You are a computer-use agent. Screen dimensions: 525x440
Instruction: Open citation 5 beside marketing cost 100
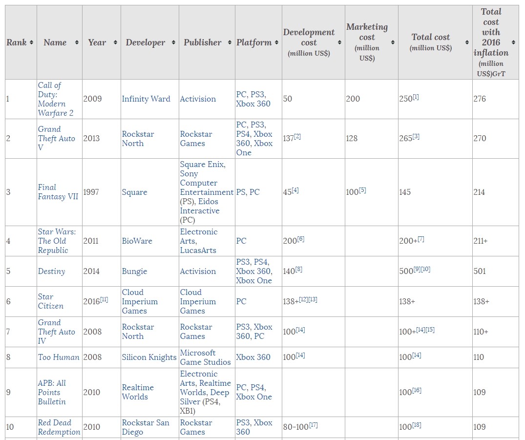click(362, 190)
